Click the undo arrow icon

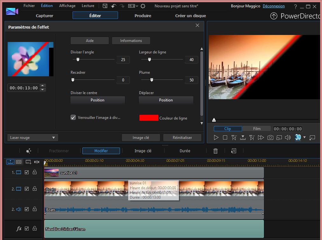point(114,6)
